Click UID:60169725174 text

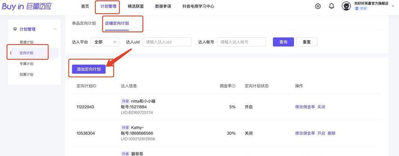tap(137, 112)
